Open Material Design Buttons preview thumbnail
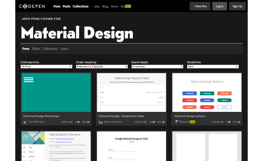The width and height of the screenshot is (263, 161). pos(207,92)
